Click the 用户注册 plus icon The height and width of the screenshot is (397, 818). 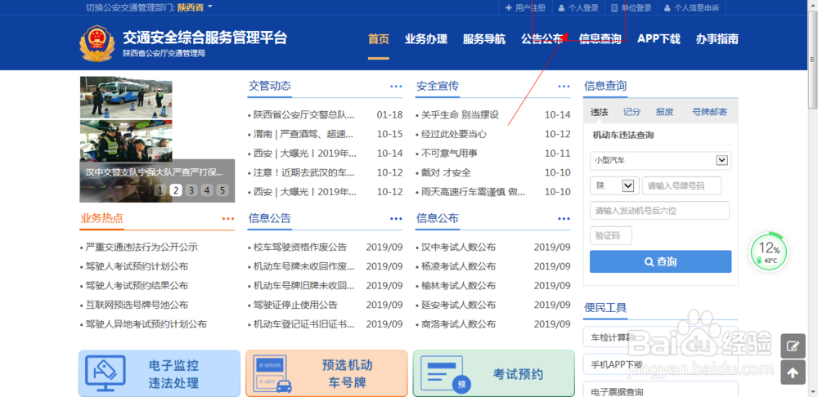509,8
